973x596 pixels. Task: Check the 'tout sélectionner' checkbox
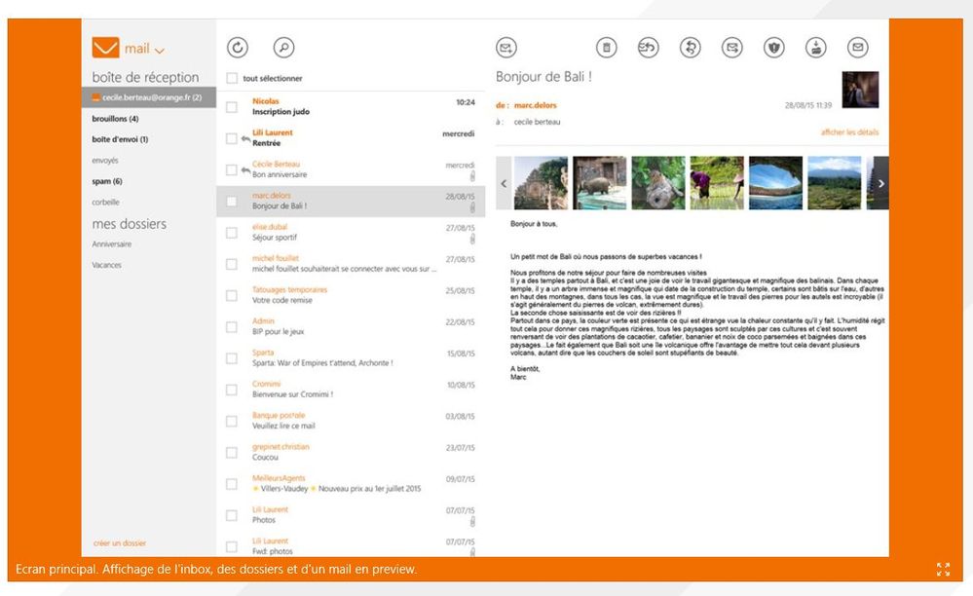click(x=232, y=78)
